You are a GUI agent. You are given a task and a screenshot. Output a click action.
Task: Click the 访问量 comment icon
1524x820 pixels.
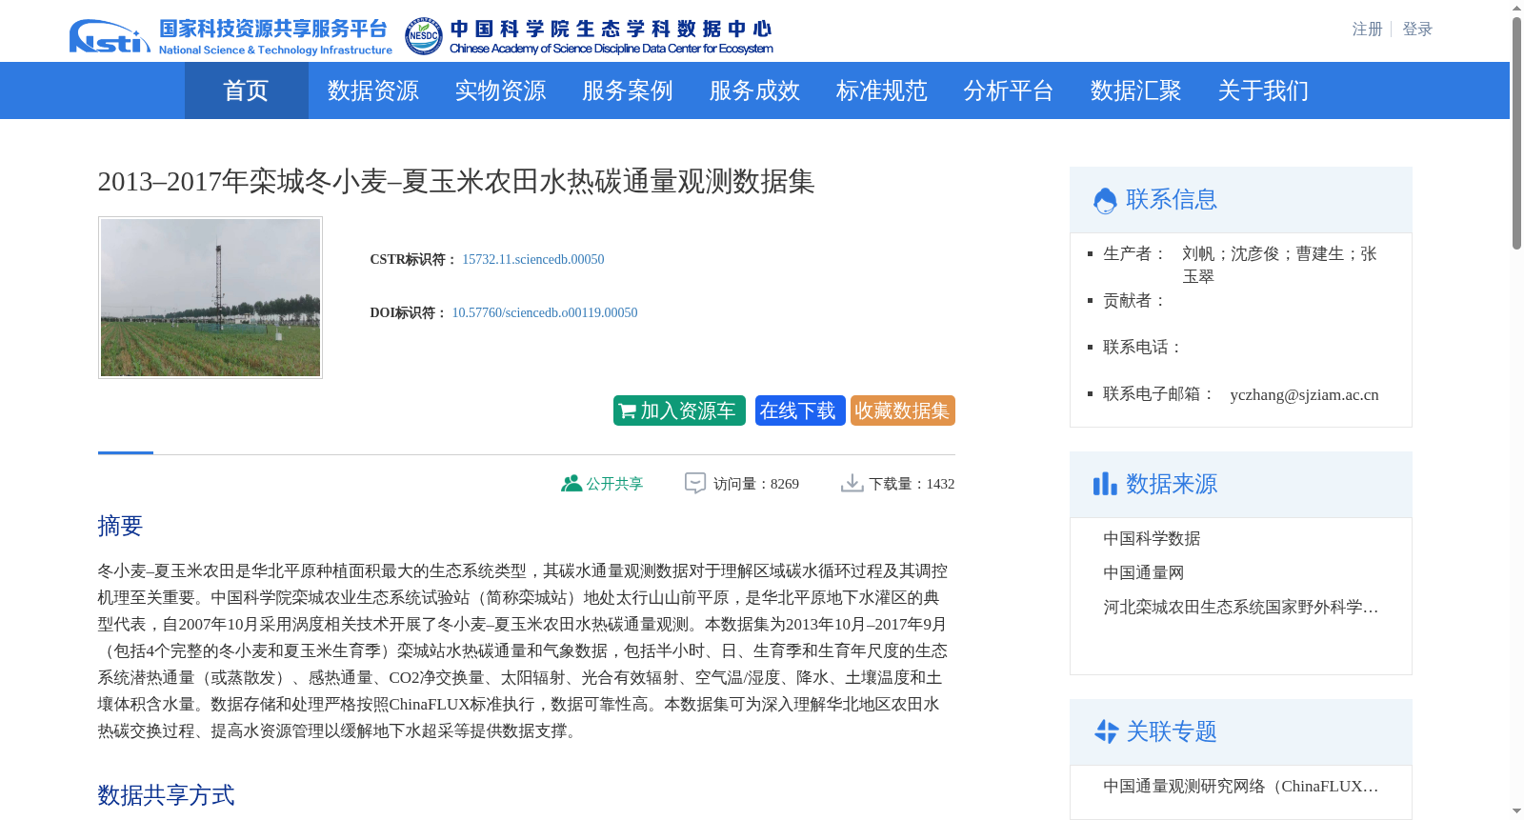pos(695,483)
